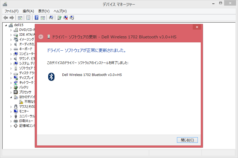The image size is (238, 158).
Task: Click the scan for hardware changes icon
Action: (51, 18)
